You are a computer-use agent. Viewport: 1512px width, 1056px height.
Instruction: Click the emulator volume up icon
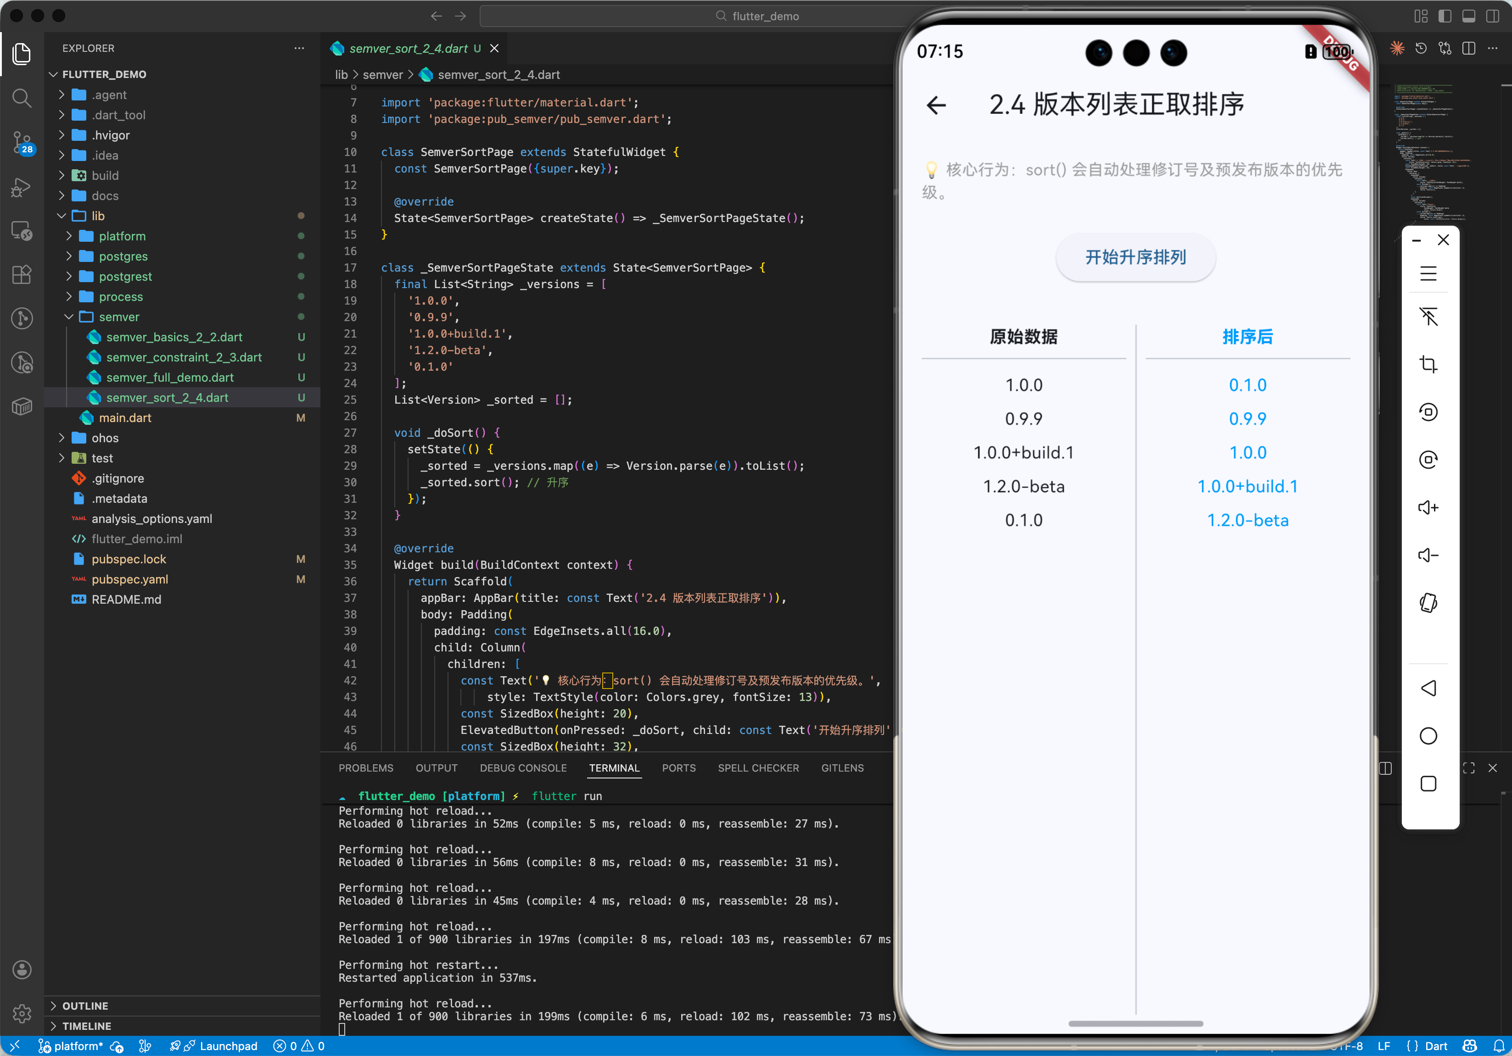[x=1428, y=507]
